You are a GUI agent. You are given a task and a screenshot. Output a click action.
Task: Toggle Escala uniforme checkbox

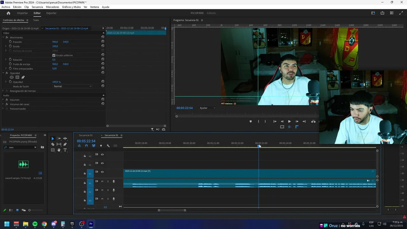[x=54, y=55]
